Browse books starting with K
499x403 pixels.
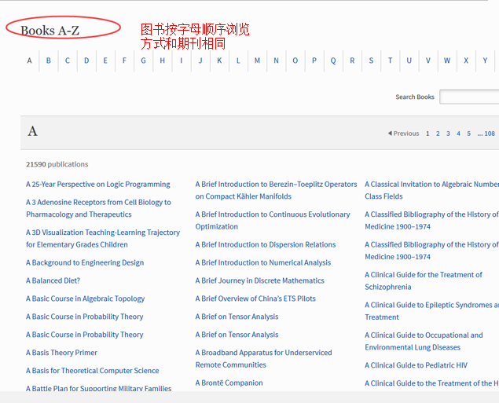[219, 60]
